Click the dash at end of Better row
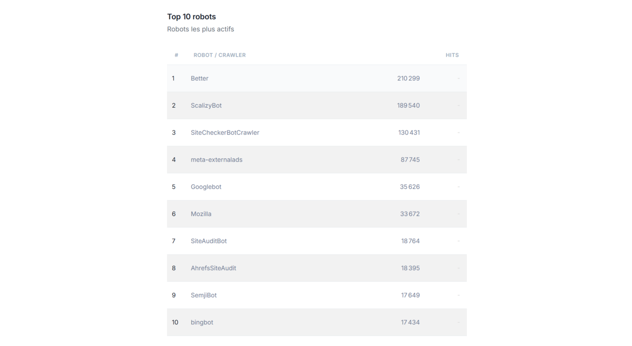632x346 pixels. [x=458, y=79]
